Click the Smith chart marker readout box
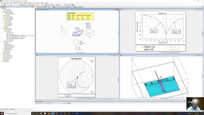 (71, 85)
